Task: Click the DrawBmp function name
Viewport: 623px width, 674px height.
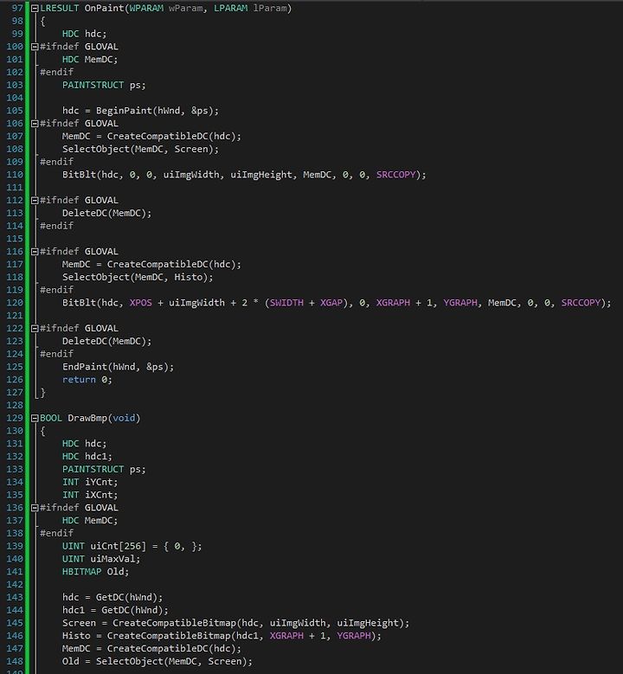Action: pos(87,418)
